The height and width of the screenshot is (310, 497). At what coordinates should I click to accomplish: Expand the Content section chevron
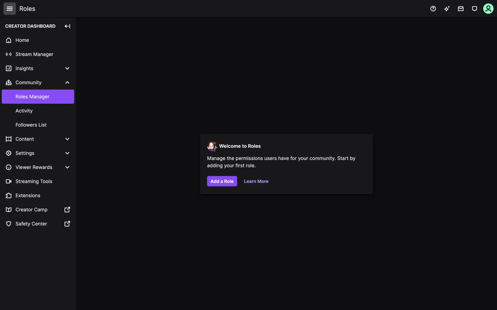(x=67, y=139)
